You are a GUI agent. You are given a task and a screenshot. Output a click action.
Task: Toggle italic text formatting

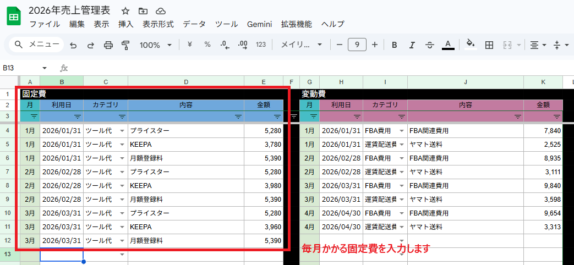412,45
